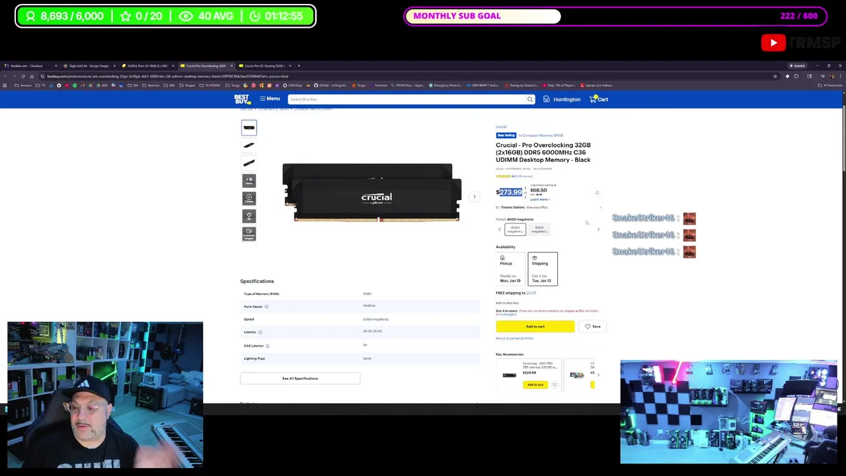This screenshot has width=846, height=476.
Task: Open the Extensions puzzle icon
Action: [796, 76]
